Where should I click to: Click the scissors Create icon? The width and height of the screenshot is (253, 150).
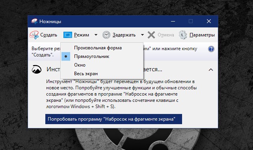[x=34, y=35]
